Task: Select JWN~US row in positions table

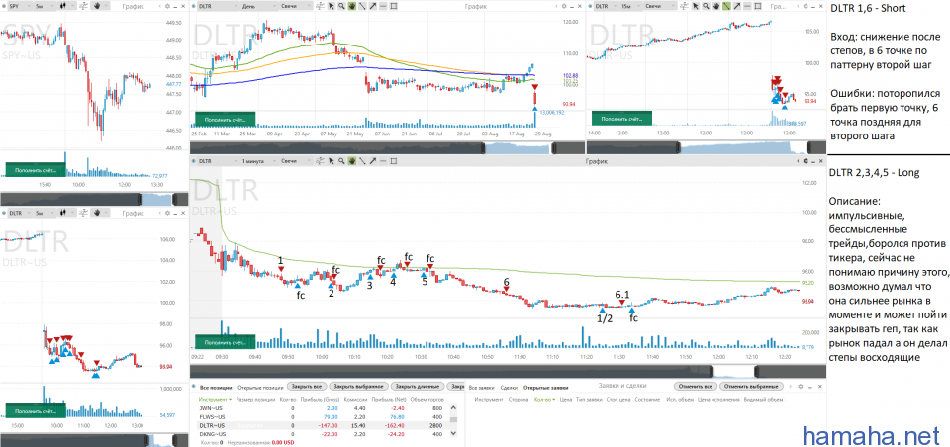Action: coord(325,408)
